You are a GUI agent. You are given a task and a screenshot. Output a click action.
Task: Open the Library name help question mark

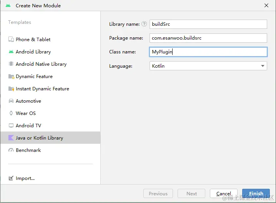point(144,24)
